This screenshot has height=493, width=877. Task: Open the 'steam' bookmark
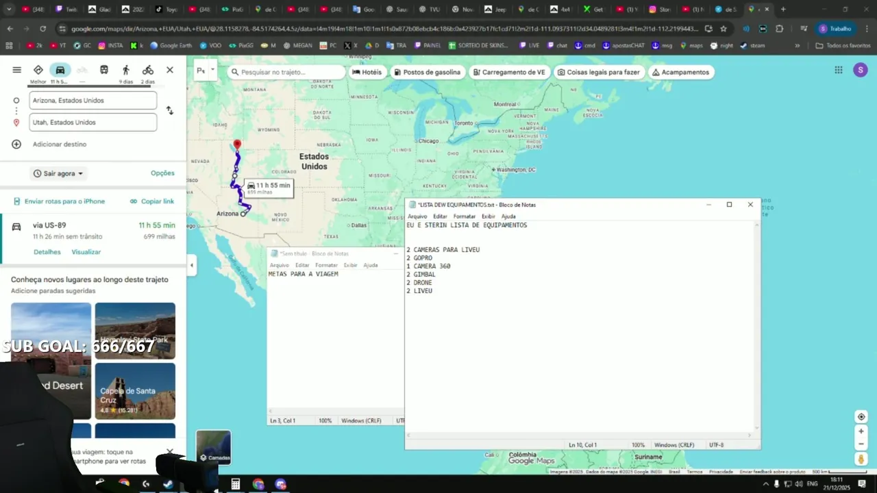coord(752,45)
